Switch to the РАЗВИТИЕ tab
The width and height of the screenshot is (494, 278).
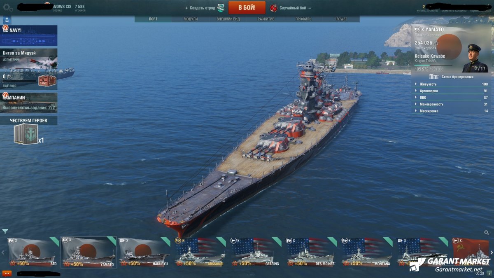[x=266, y=19]
